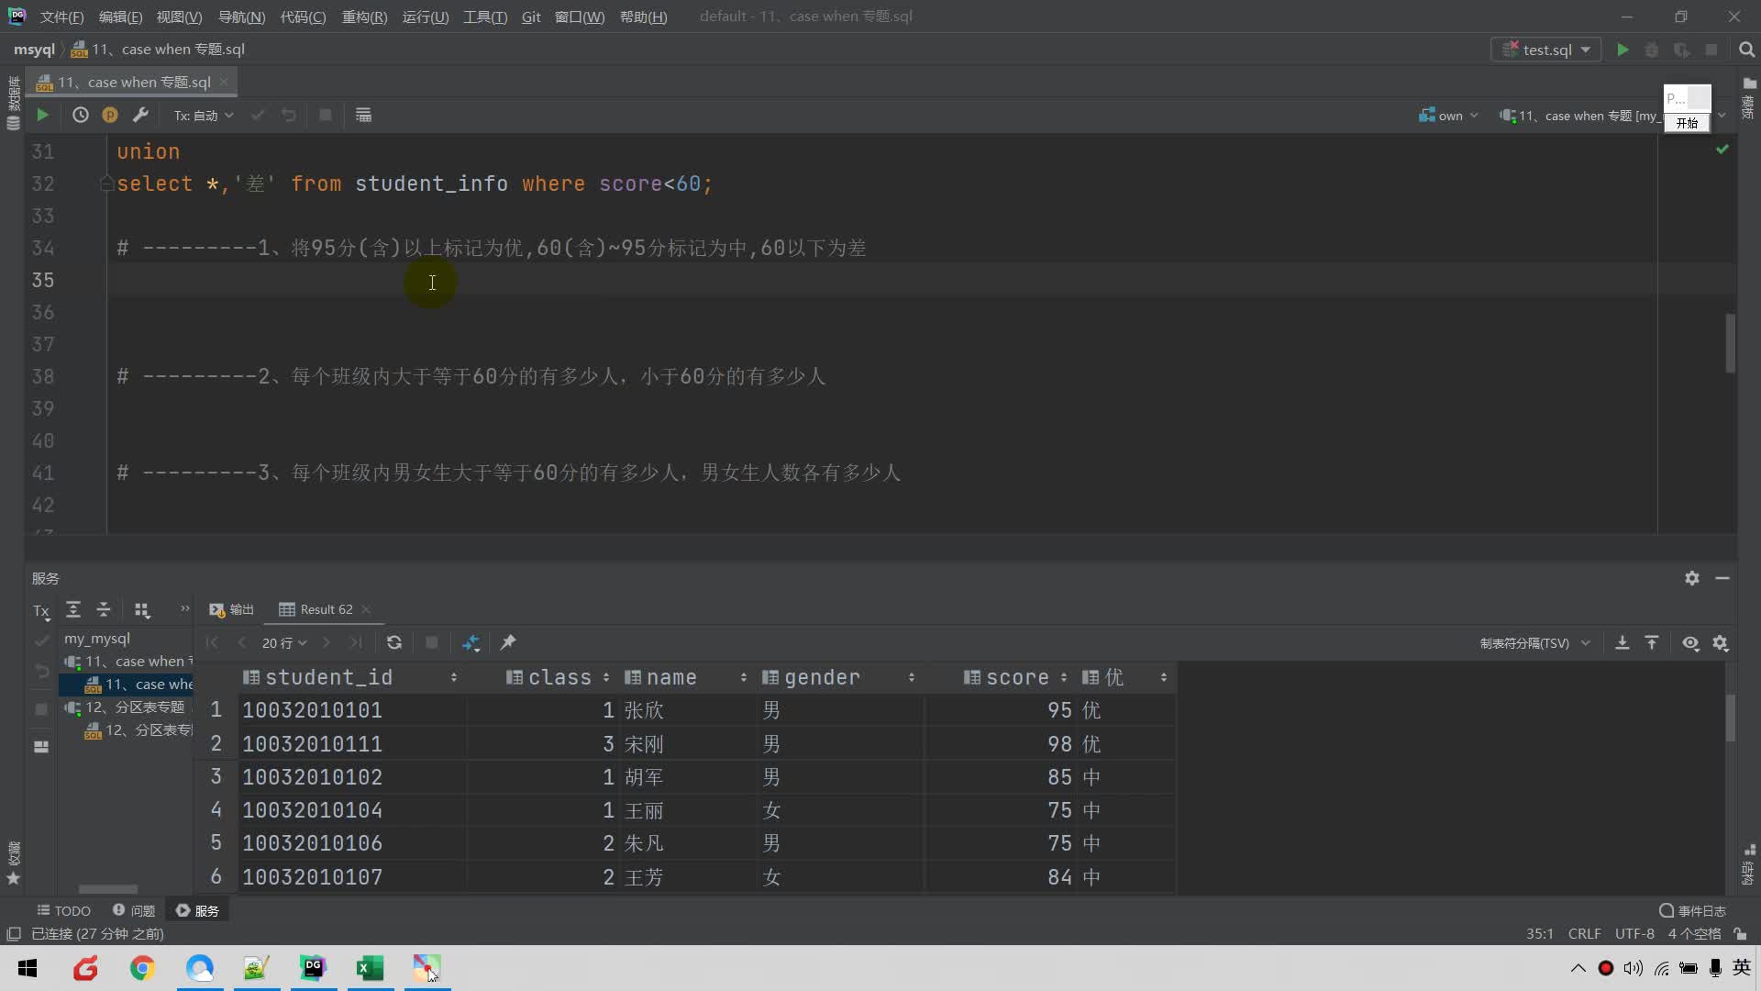Expand all services tree nodes icon
This screenshot has height=991, width=1761.
[x=73, y=609]
